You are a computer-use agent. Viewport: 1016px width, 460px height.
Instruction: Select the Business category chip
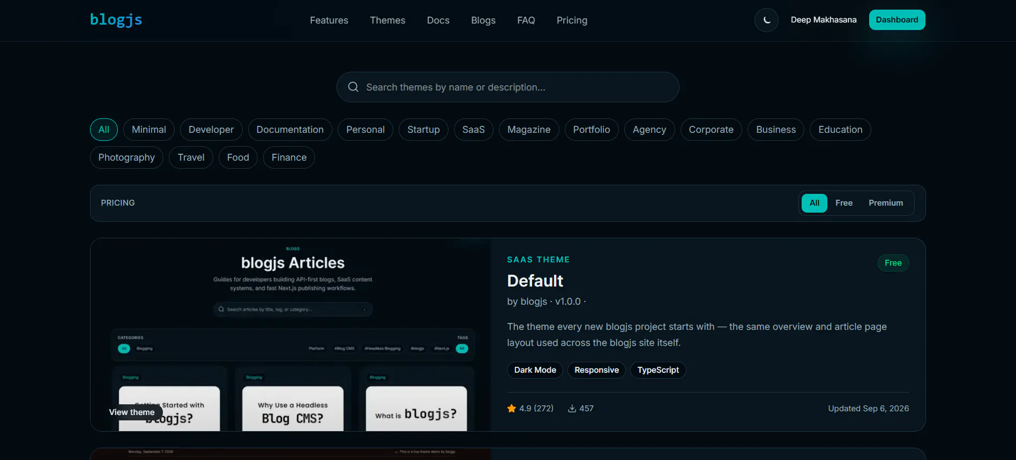pyautogui.click(x=776, y=130)
